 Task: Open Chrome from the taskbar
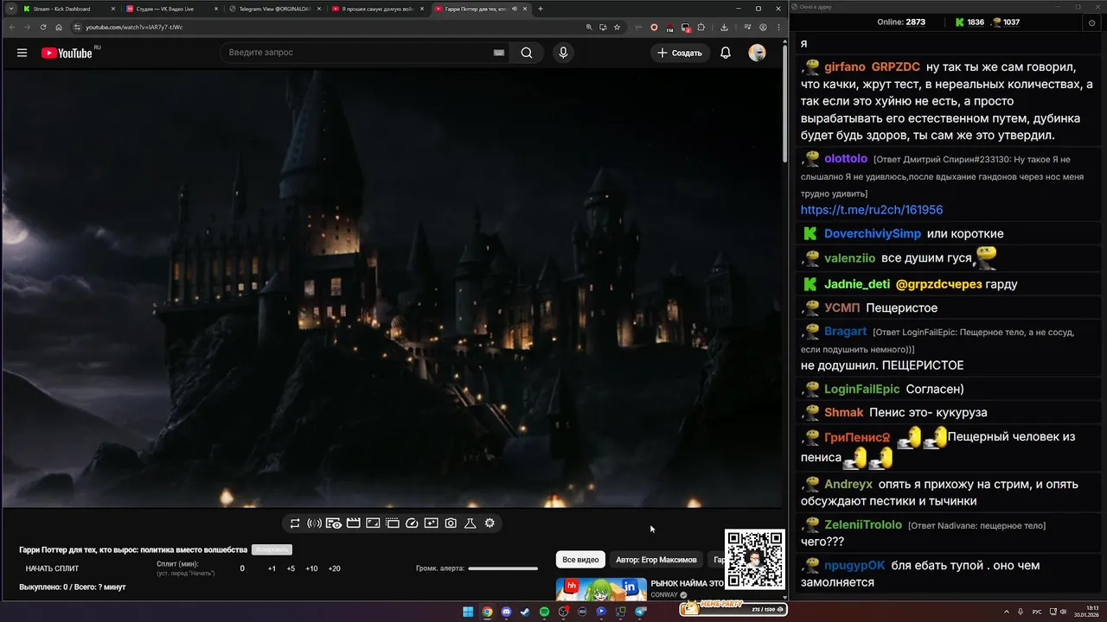[x=487, y=612]
